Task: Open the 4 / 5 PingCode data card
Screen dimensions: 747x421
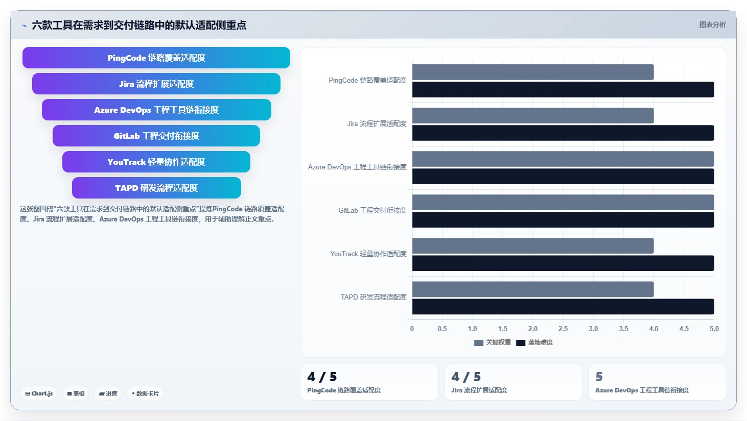Action: click(369, 382)
